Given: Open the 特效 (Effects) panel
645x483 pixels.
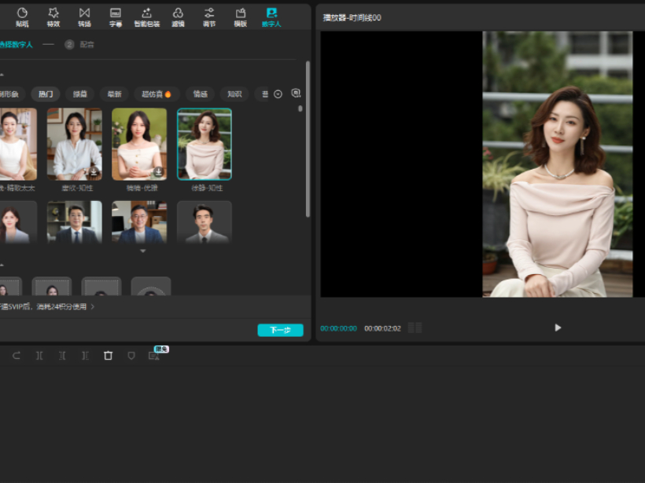Looking at the screenshot, I should pos(53,16).
